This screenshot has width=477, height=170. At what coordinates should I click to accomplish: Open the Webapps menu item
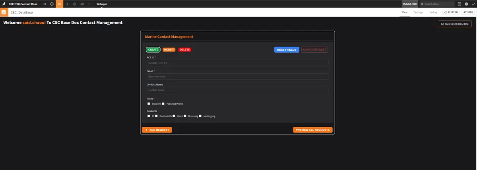(102, 4)
